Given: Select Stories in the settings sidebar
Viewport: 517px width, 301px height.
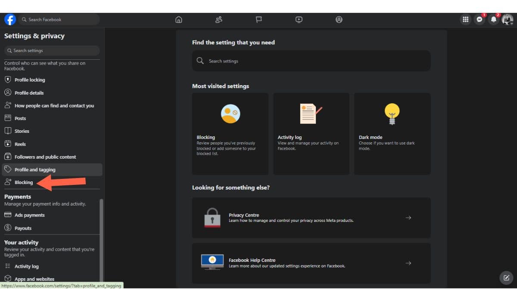Looking at the screenshot, I should coord(52,131).
